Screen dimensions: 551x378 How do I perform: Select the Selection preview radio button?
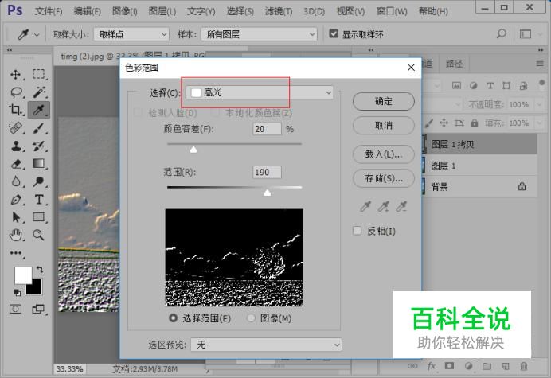(173, 318)
